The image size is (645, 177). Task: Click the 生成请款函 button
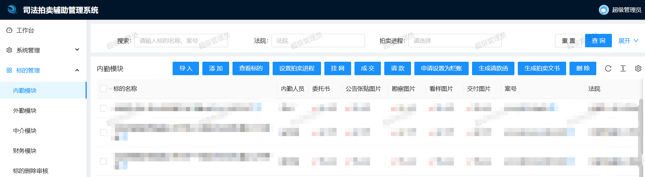point(493,68)
